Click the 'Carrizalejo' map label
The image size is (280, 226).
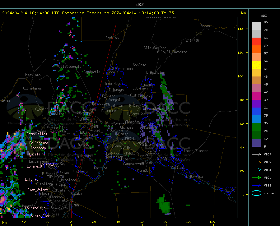35,208
